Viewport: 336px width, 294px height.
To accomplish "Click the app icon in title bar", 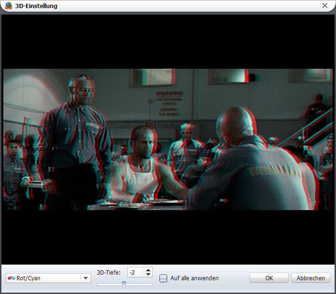I will 9,6.
